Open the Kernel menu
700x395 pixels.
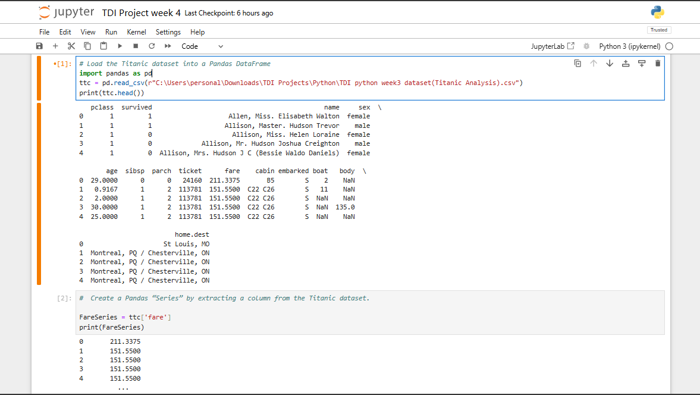pos(136,32)
